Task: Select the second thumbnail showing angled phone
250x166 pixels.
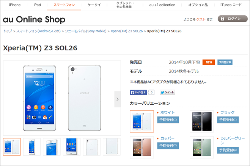Action: pos(32,147)
